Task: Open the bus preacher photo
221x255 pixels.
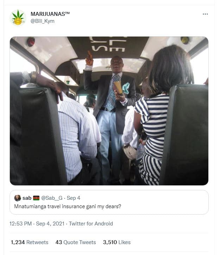Action: (x=109, y=111)
